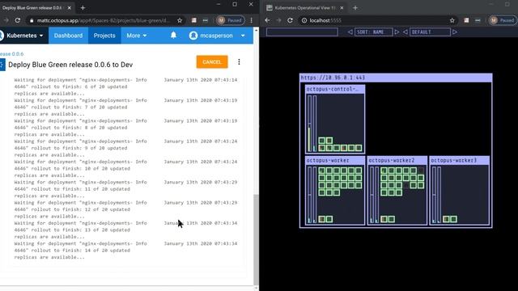Click scrollbar thumb of deployment log

point(256,239)
